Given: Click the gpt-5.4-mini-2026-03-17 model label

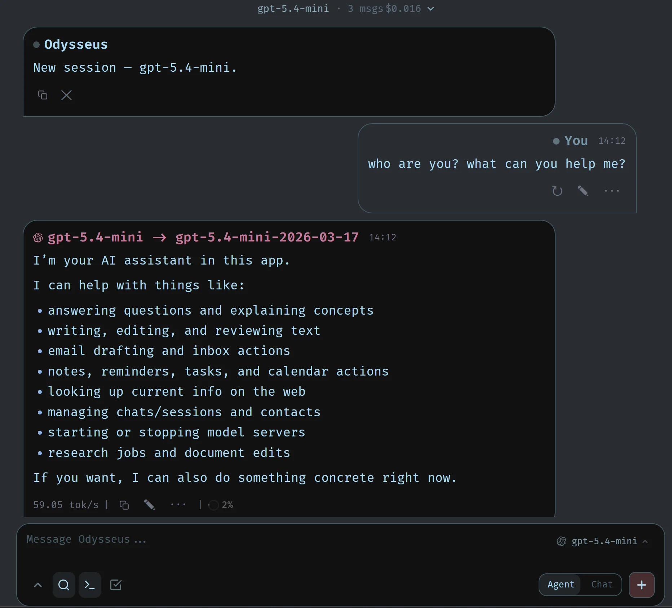Looking at the screenshot, I should click(267, 237).
